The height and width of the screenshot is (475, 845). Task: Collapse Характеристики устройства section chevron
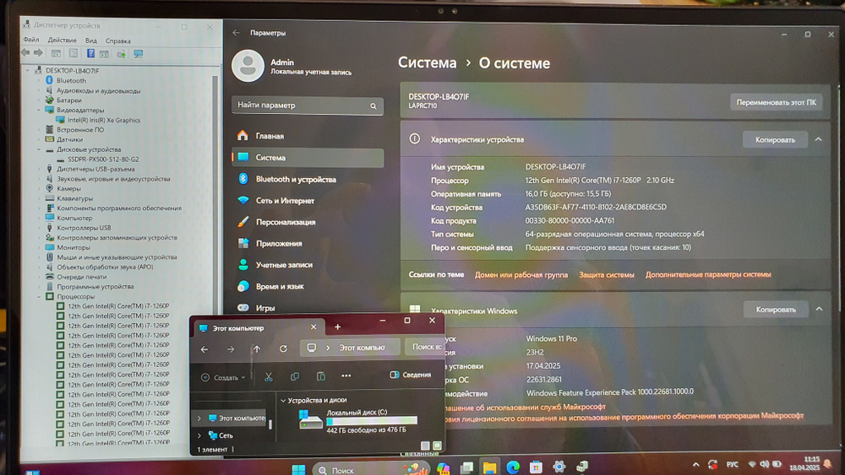coord(818,139)
